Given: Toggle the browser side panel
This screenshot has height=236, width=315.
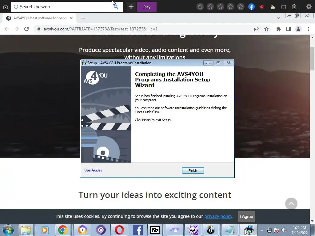Looking at the screenshot, I should coord(289,29).
